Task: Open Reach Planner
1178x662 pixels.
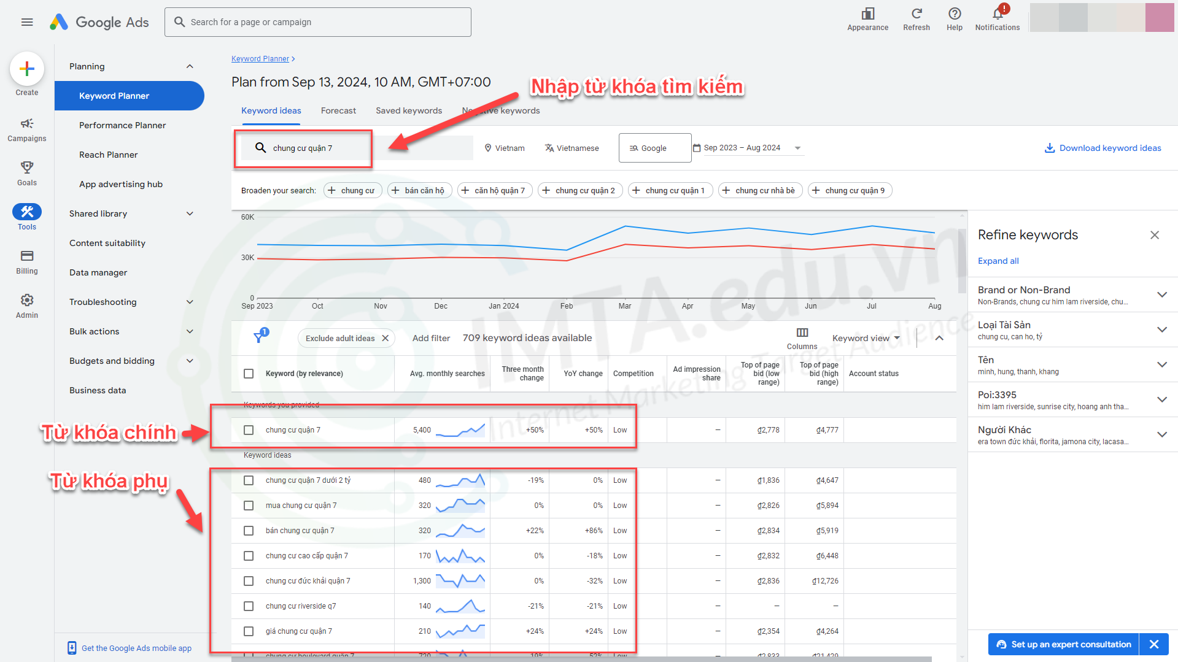Action: [x=109, y=155]
